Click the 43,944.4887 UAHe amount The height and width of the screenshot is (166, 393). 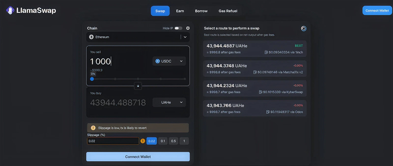tap(227, 46)
